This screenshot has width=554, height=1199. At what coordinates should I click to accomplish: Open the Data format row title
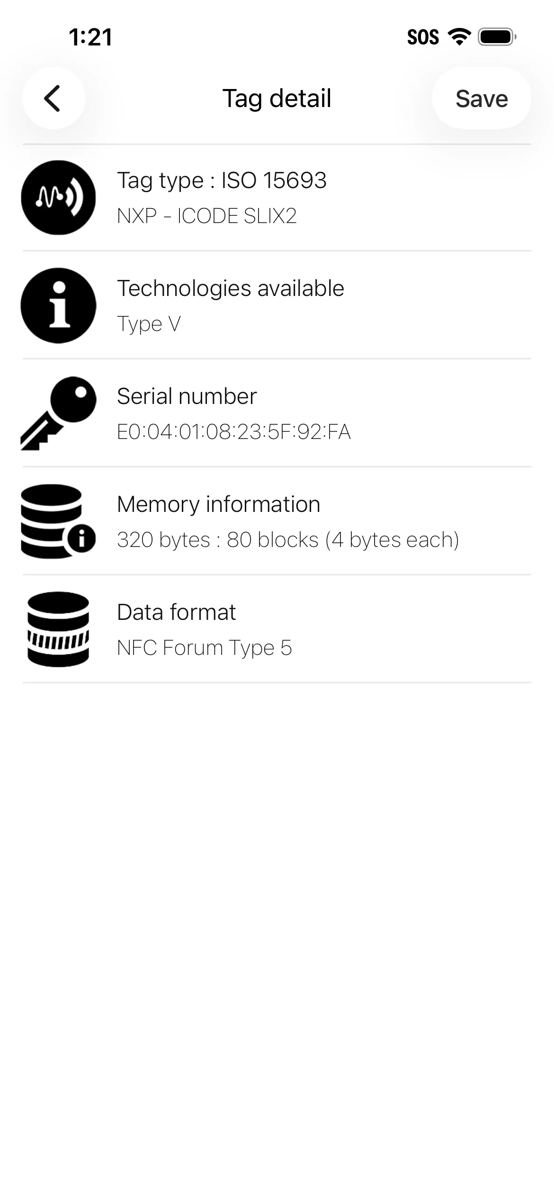click(176, 612)
